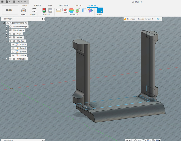
Task: Open the Scripts and Add-Ins tool
Action: [x=34, y=10]
